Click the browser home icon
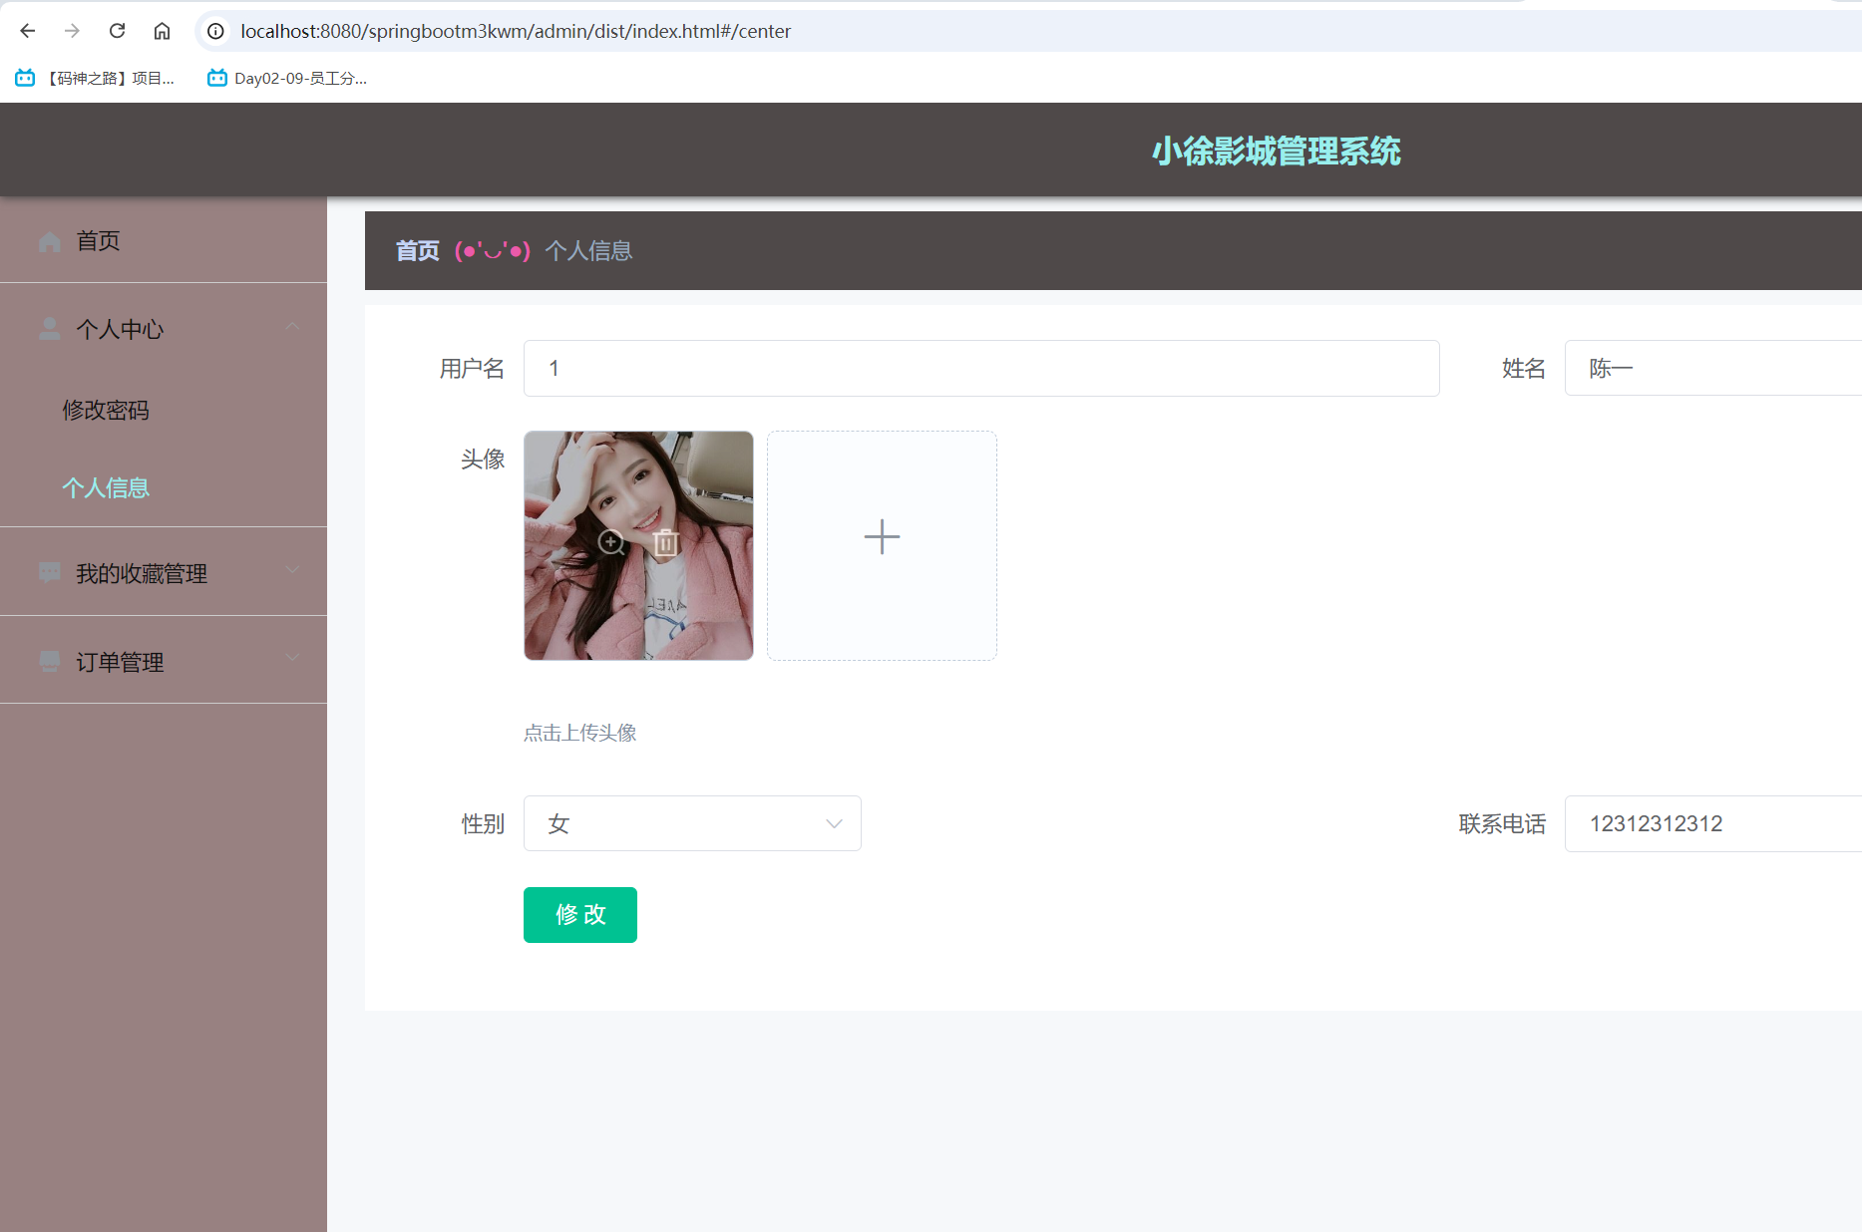 [x=162, y=31]
